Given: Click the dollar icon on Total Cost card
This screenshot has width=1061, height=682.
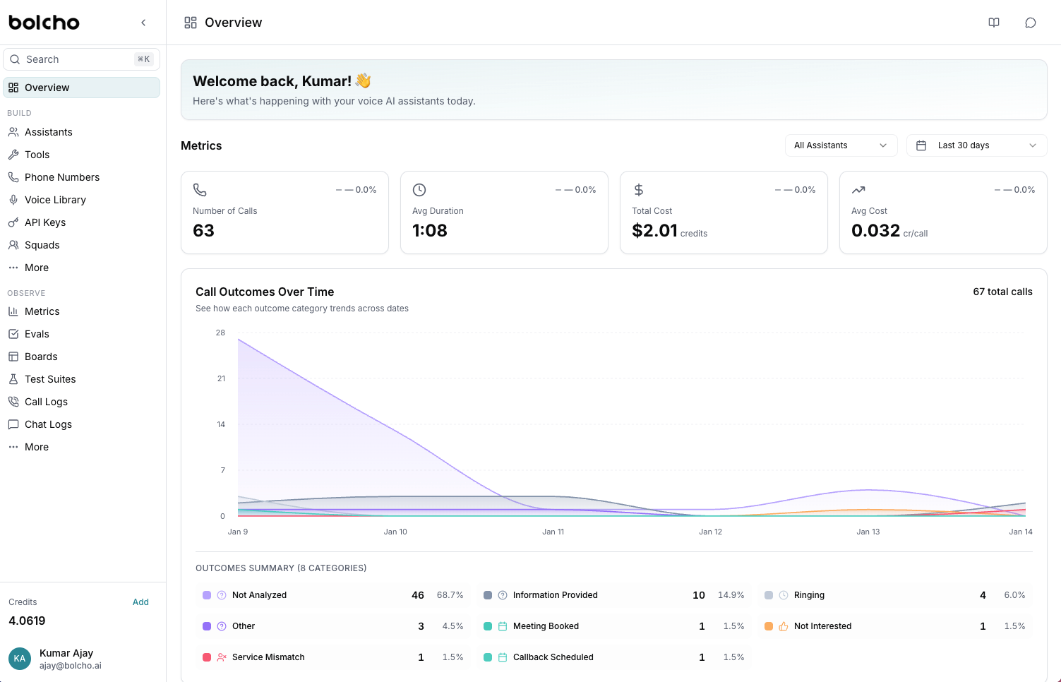Looking at the screenshot, I should click(639, 190).
